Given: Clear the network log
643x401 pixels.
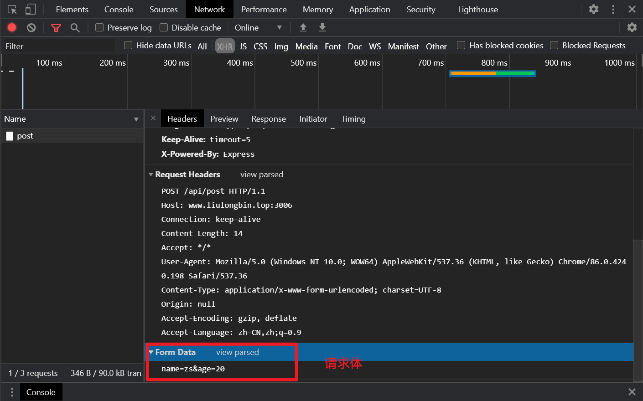Looking at the screenshot, I should [x=31, y=28].
